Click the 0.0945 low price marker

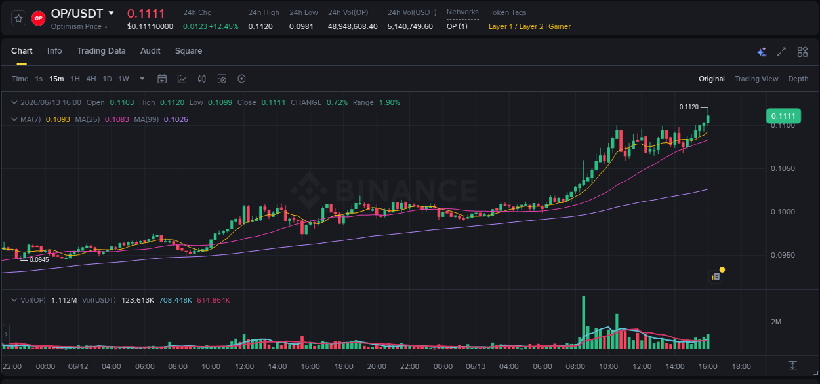[39, 260]
